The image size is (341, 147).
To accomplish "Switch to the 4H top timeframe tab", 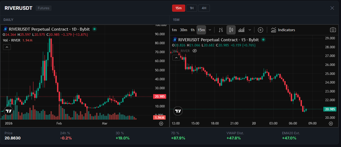I will 204,8.
